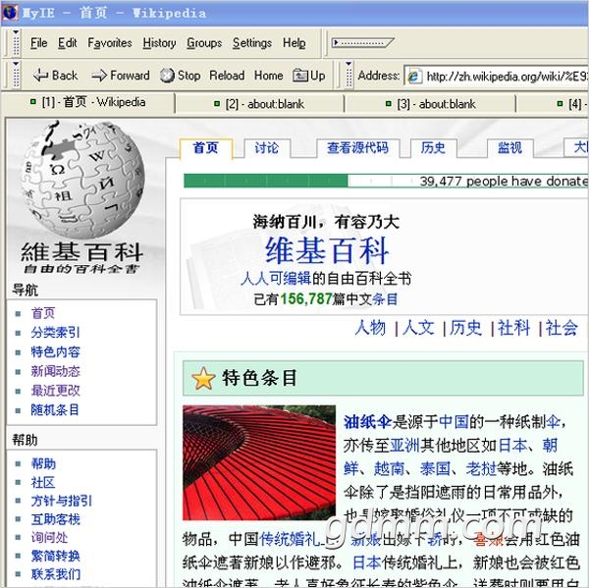Switch to tab [1] 首页 - Wikipedia
The width and height of the screenshot is (589, 588).
(x=88, y=102)
